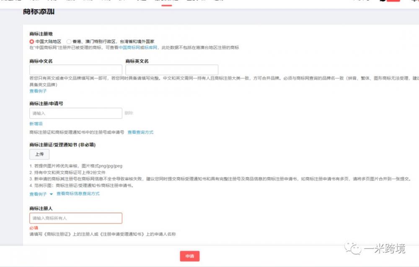This screenshot has width=419, height=267.
Task: Click the active top tab with red underline
Action: coord(166,1)
